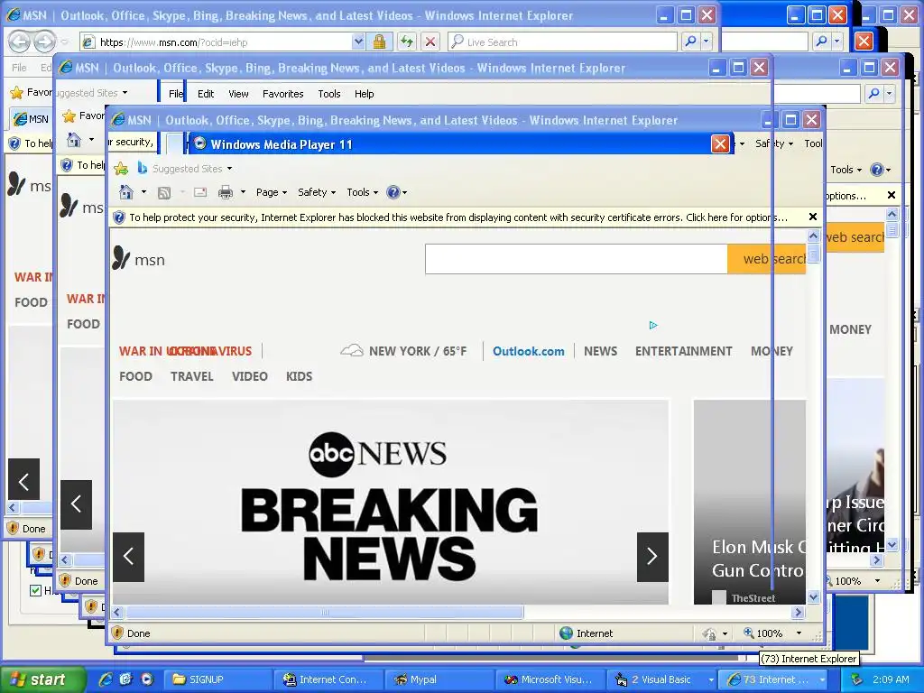924x693 pixels.
Task: Toggle the checkbox at the bottom left behind the IE windows
Action: [35, 590]
